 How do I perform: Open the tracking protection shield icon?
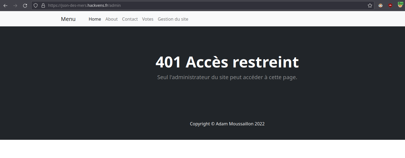click(36, 5)
